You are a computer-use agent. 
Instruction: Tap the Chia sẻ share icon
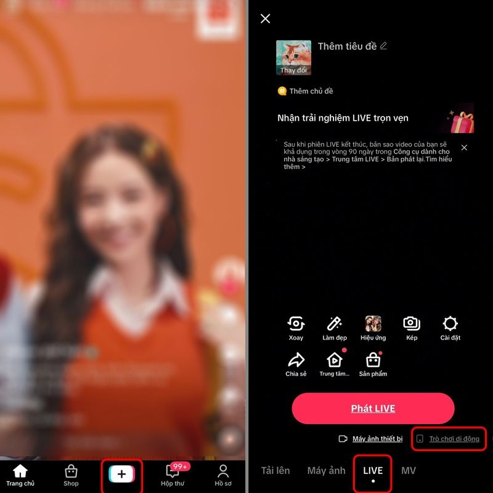click(x=298, y=361)
